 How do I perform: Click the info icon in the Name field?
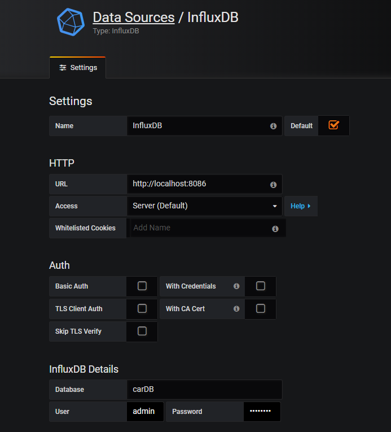[273, 126]
